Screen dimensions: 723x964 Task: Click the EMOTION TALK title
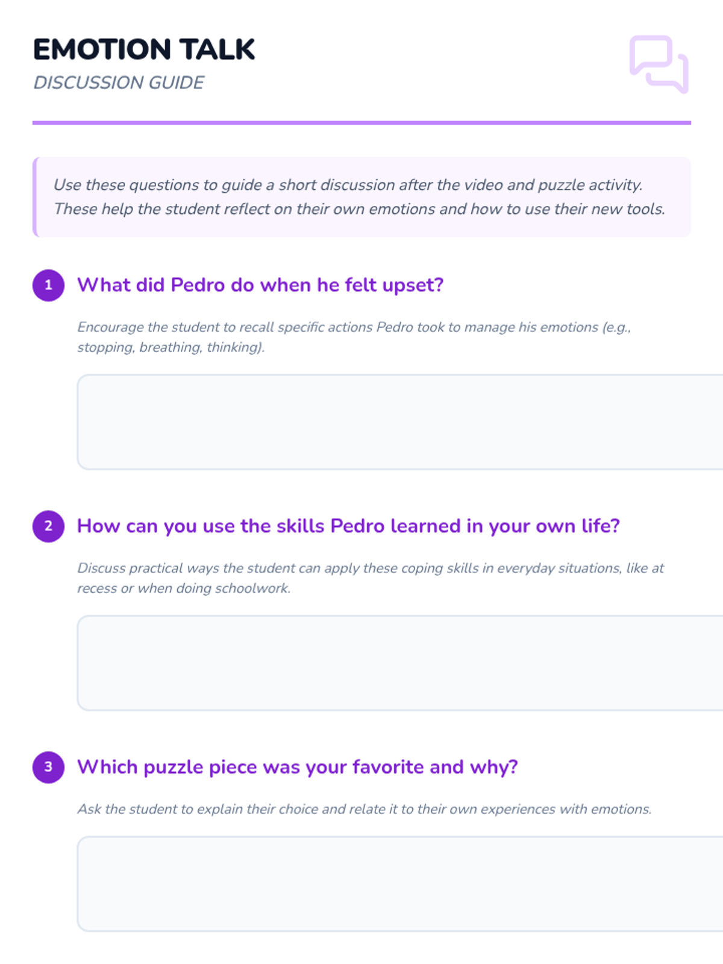[144, 49]
